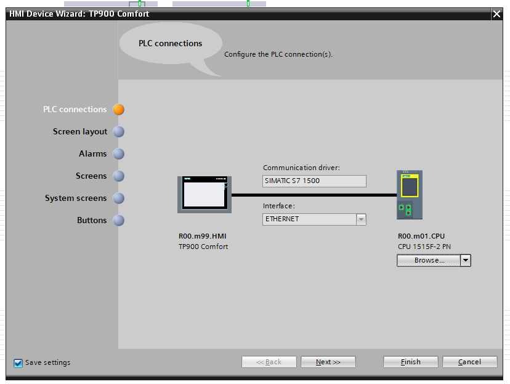This screenshot has width=510, height=384.
Task: Close the HMI Device Wizard window
Action: 496,14
